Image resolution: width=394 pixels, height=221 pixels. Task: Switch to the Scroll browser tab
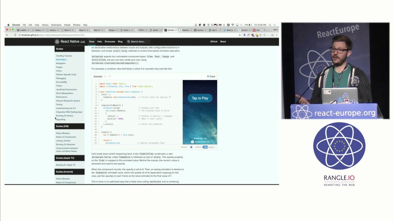click(244, 30)
